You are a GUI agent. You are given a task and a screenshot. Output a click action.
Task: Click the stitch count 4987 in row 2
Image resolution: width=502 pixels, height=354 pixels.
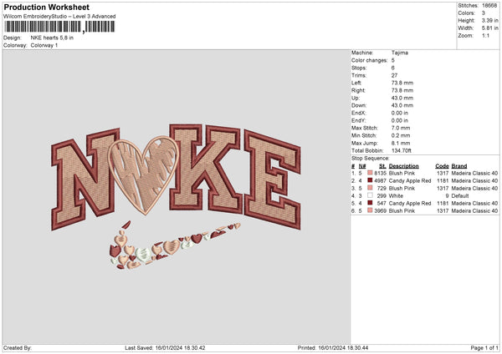[381, 181]
